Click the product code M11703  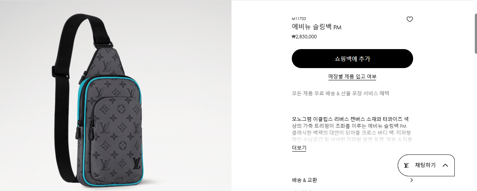pos(299,19)
